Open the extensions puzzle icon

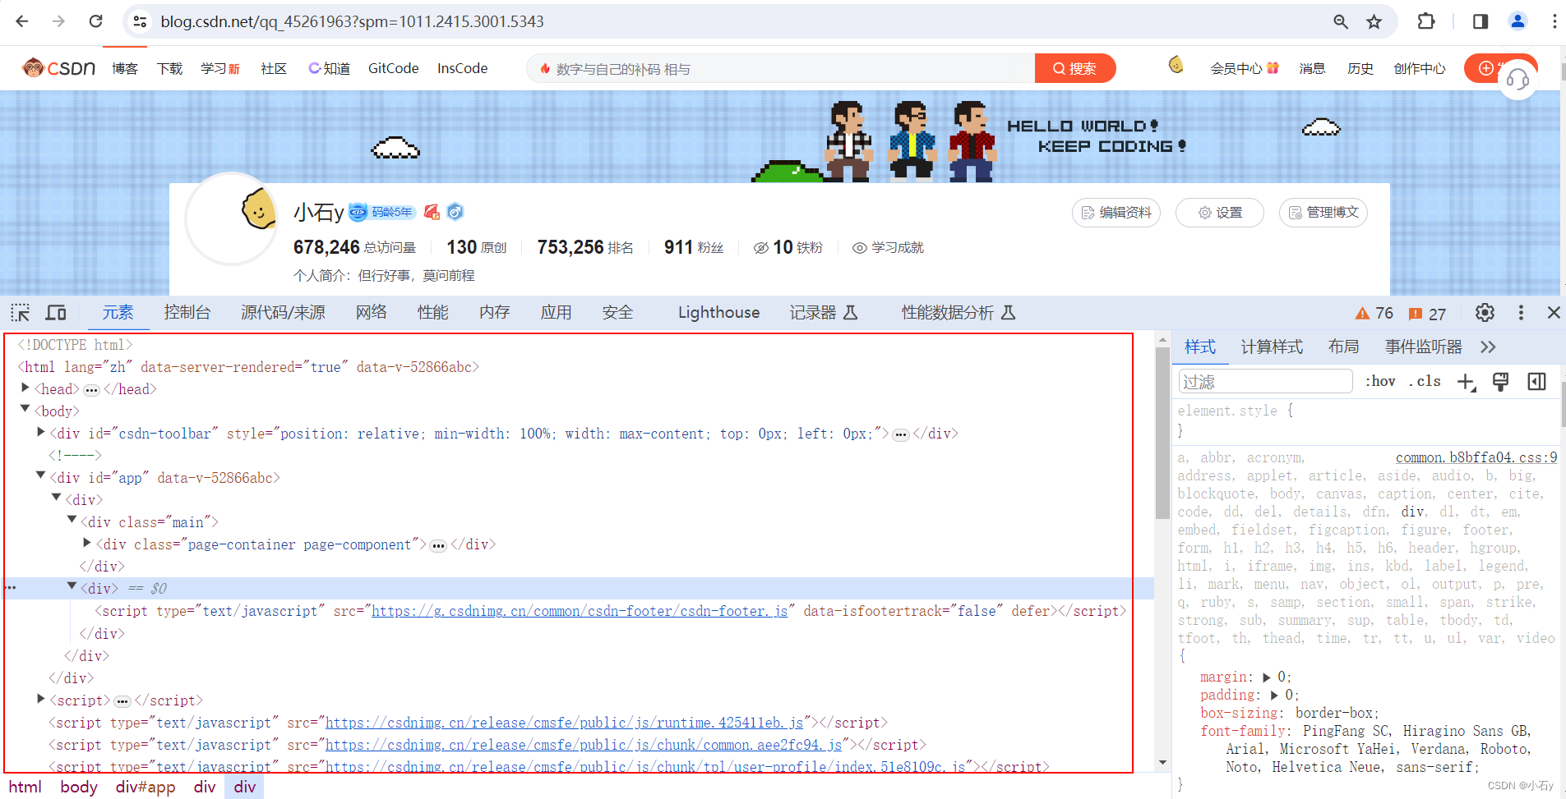1426,21
